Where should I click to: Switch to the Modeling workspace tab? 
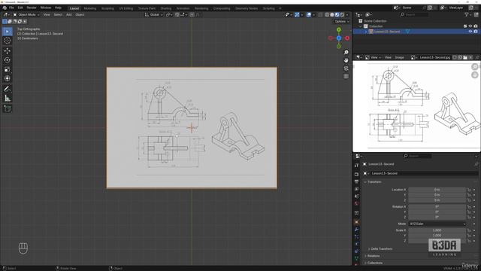[90, 8]
